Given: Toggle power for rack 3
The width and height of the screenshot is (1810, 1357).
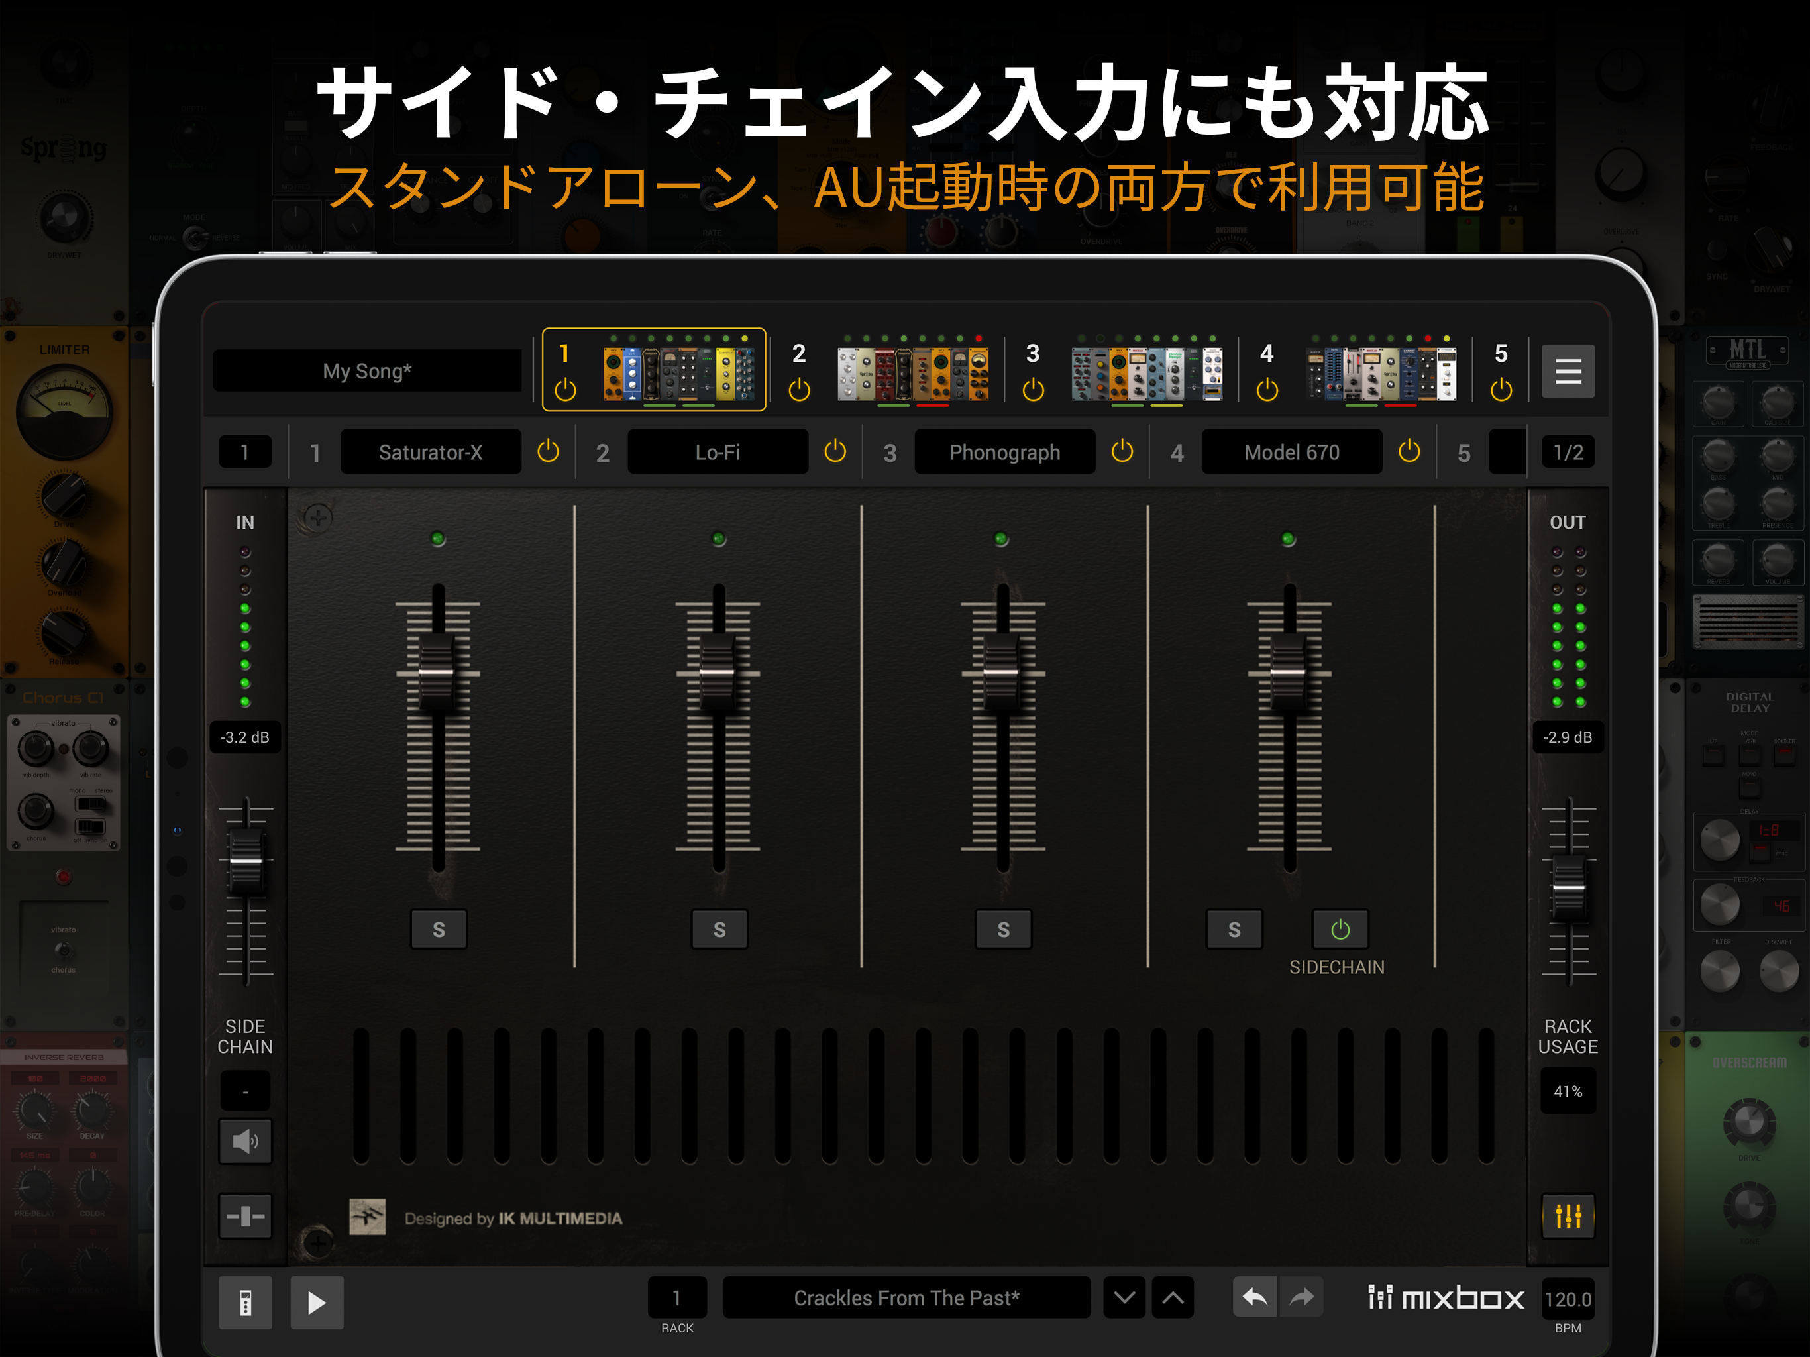Looking at the screenshot, I should [1033, 390].
